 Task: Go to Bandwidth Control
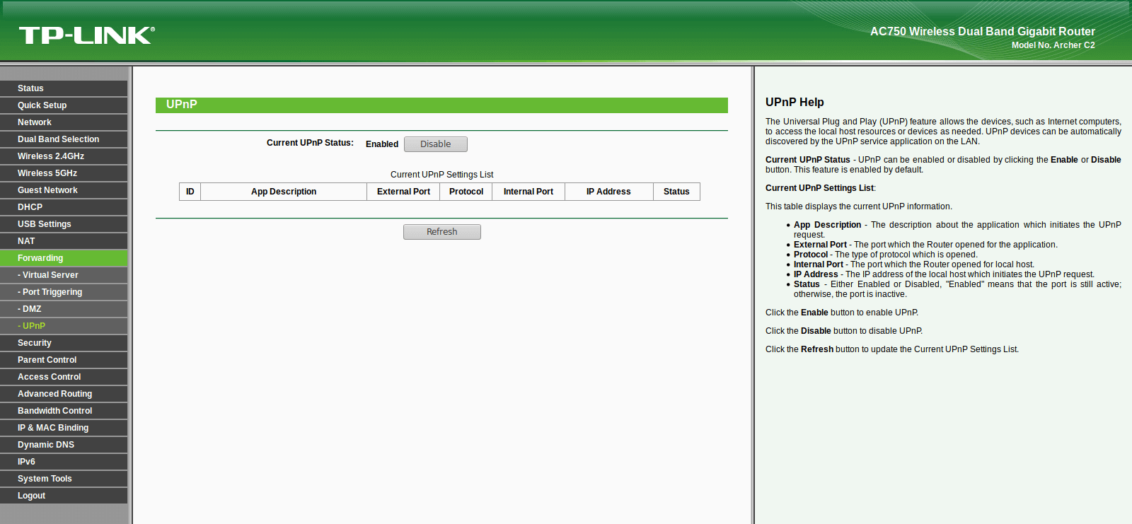64,411
